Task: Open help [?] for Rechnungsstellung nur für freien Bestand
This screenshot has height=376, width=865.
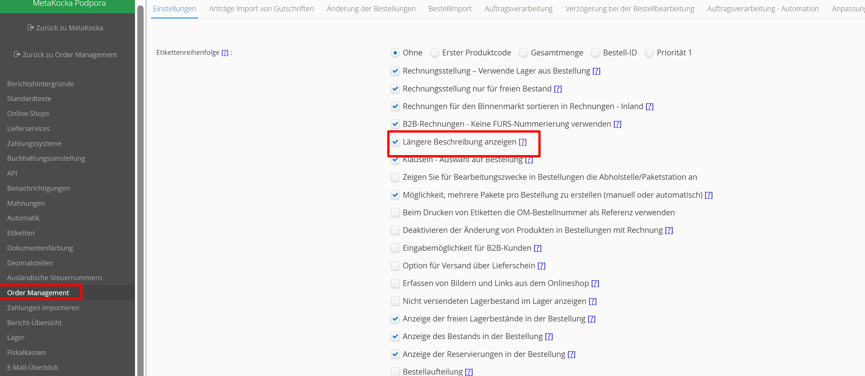Action: coord(558,89)
